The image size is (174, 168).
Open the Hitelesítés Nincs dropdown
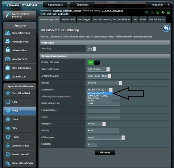[96, 124]
